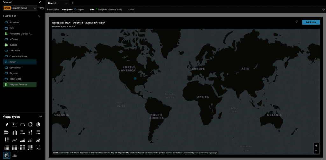Screen dimensions: 326x160
Task: Choose the KPI visual type icon
Action: pos(15,124)
